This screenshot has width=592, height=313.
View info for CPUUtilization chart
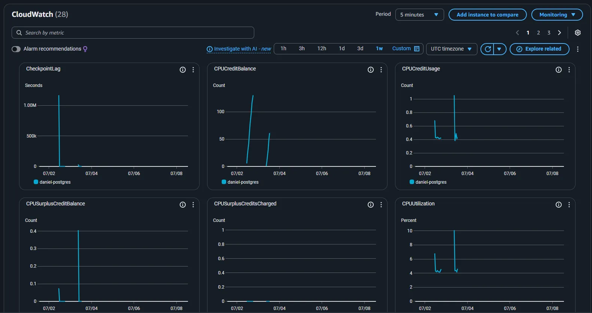tap(558, 205)
